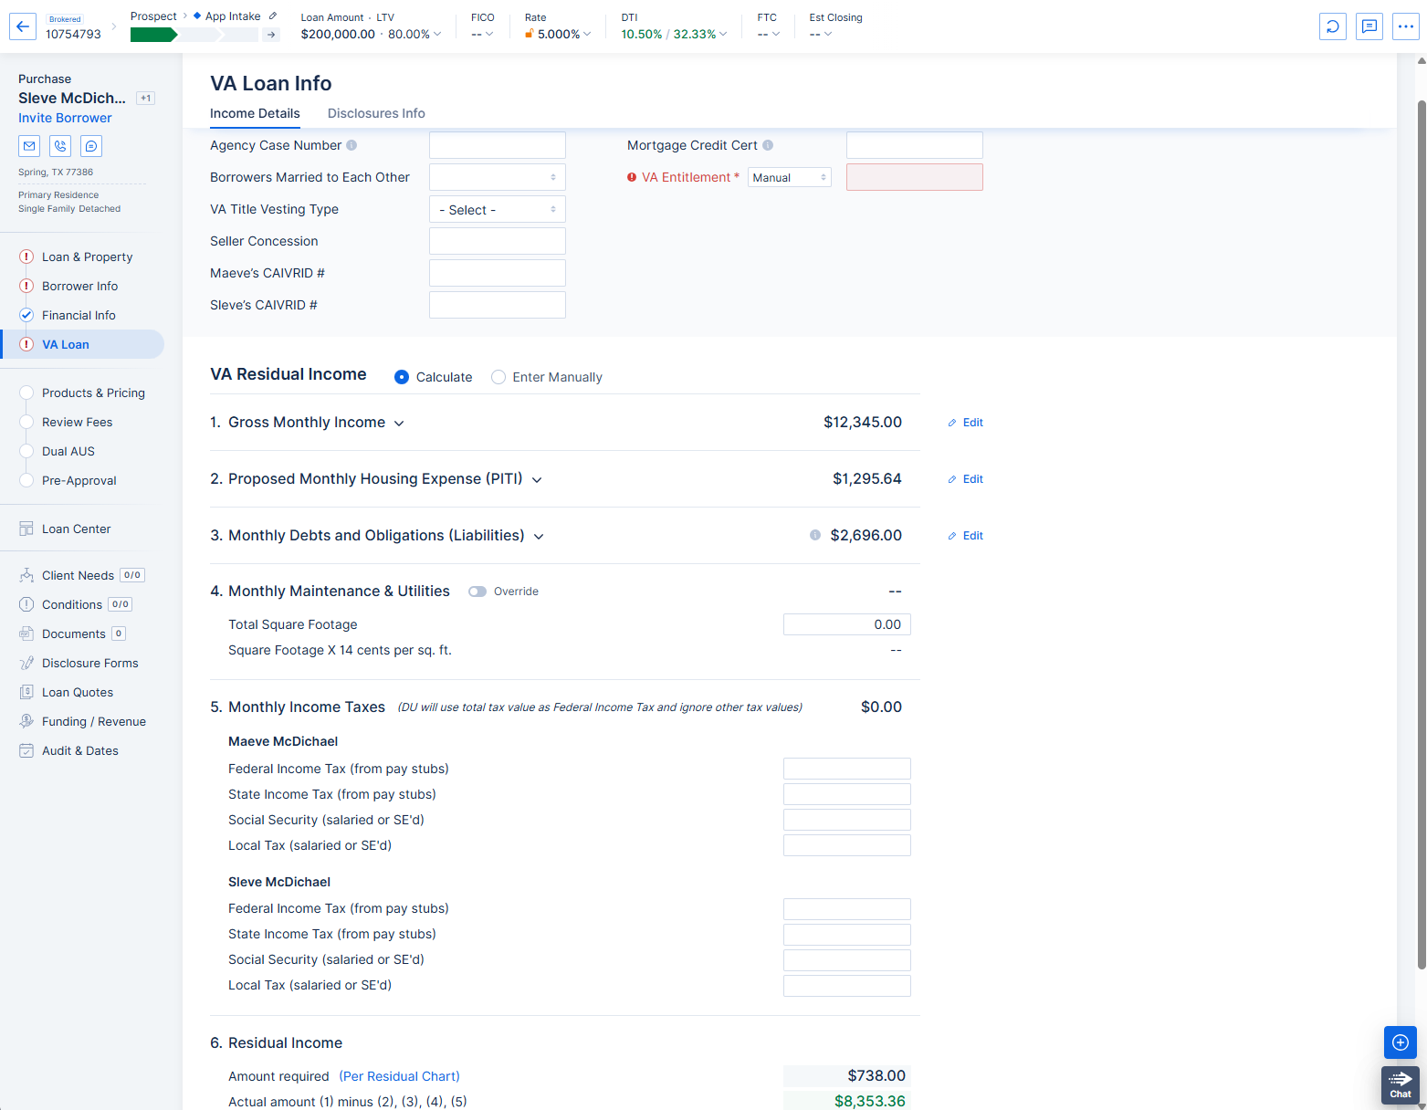Open the notes comment icon
Viewport: 1427px width, 1110px height.
[1369, 26]
